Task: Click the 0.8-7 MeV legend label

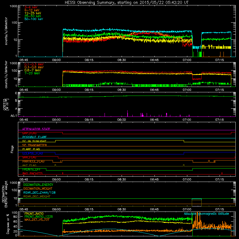Action: pyautogui.click(x=33, y=70)
